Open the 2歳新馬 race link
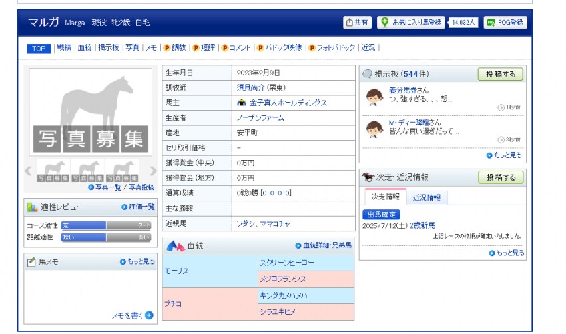This screenshot has width=566, height=334. 422,225
